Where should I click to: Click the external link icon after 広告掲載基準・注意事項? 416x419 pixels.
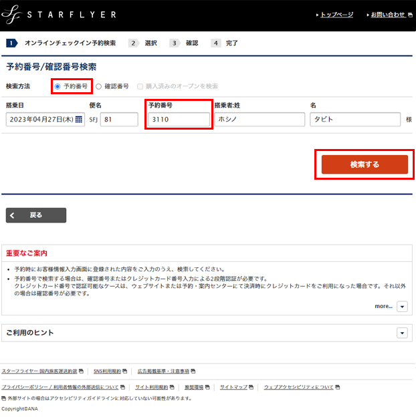(x=194, y=371)
